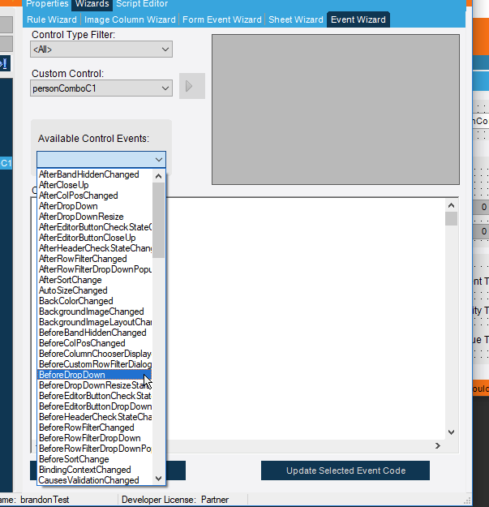Screen dimensions: 489x507
Task: Select AfterSortChange event
Action: tap(94, 280)
